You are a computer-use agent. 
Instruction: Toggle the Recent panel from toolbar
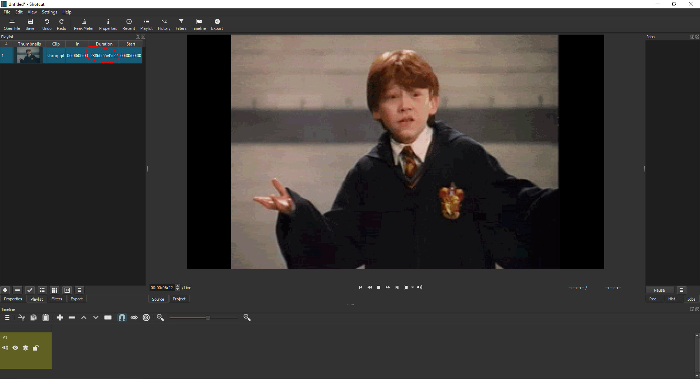click(x=129, y=24)
